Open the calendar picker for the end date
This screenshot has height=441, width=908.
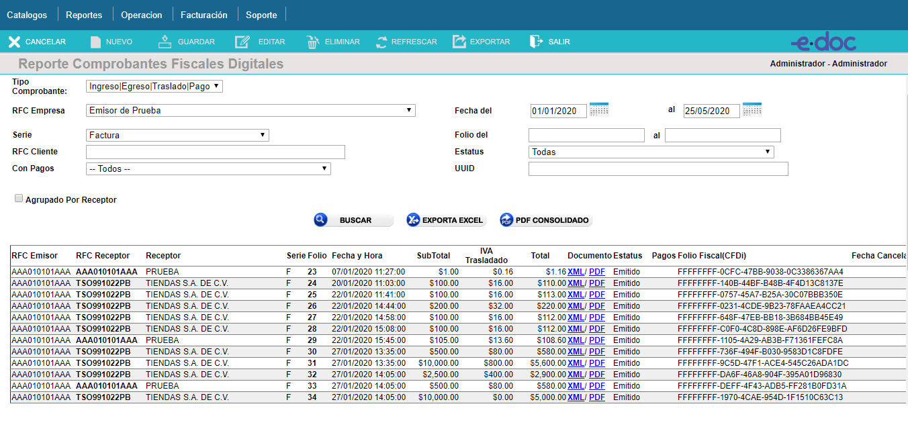pyautogui.click(x=752, y=110)
